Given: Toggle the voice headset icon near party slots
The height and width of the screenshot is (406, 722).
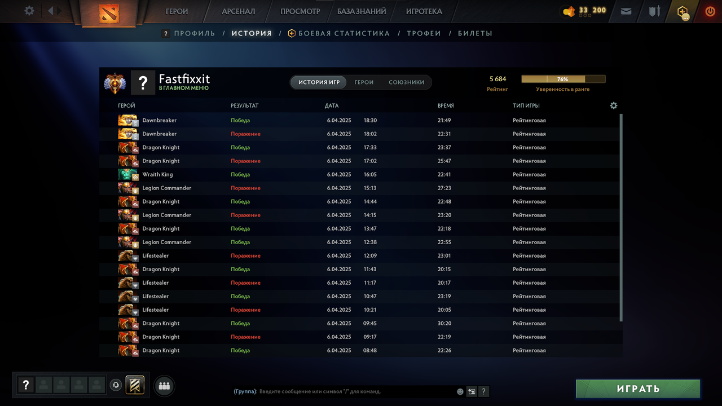Looking at the screenshot, I should coord(116,385).
